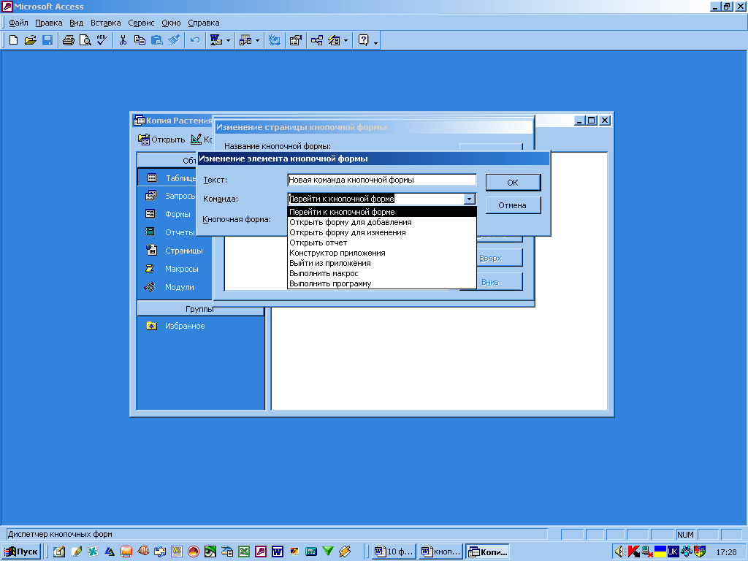Image resolution: width=748 pixels, height=561 pixels.
Task: Click the Cut scissors toolbar icon
Action: [x=123, y=41]
